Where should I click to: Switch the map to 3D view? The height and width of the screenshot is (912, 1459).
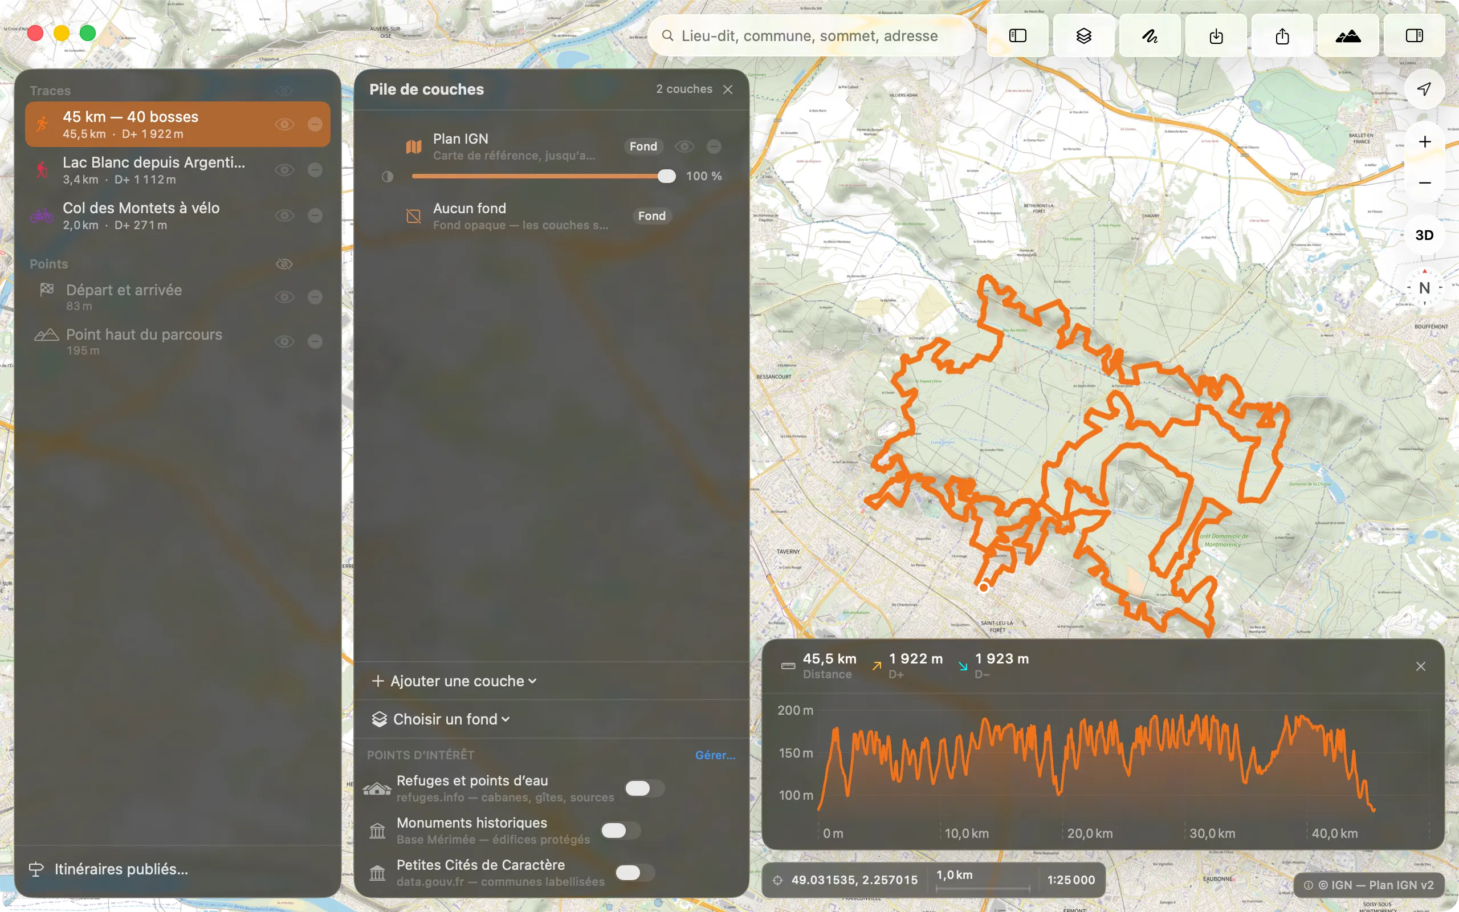coord(1425,235)
